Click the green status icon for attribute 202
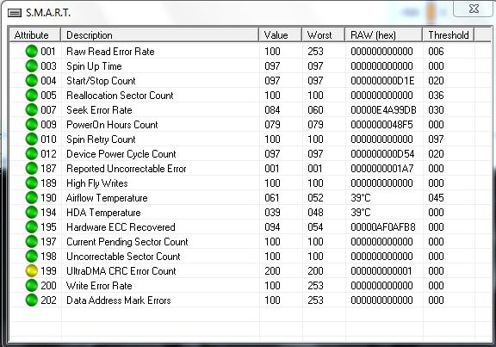The width and height of the screenshot is (496, 347). coord(31,301)
